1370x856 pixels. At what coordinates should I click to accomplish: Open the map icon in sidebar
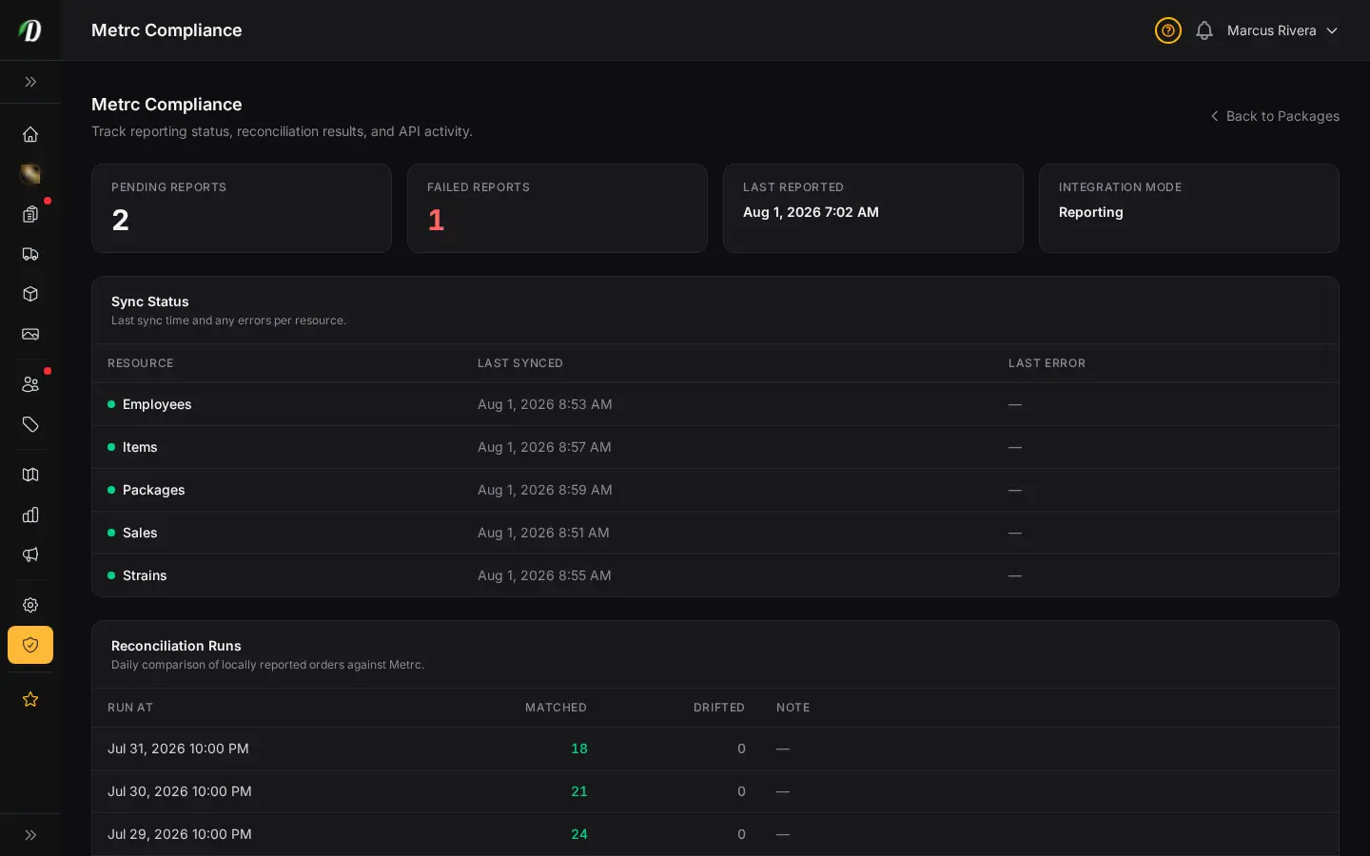(x=30, y=475)
